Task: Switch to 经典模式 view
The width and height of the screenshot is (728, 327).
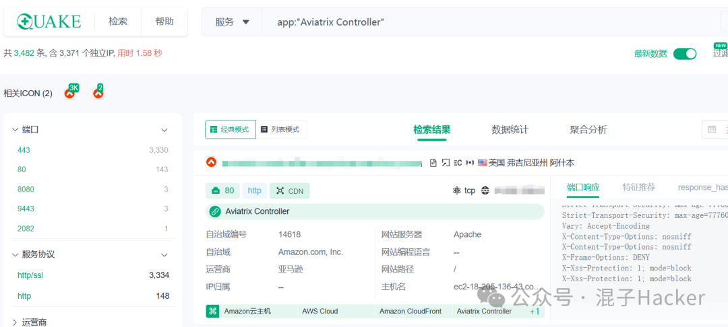Action: tap(231, 129)
